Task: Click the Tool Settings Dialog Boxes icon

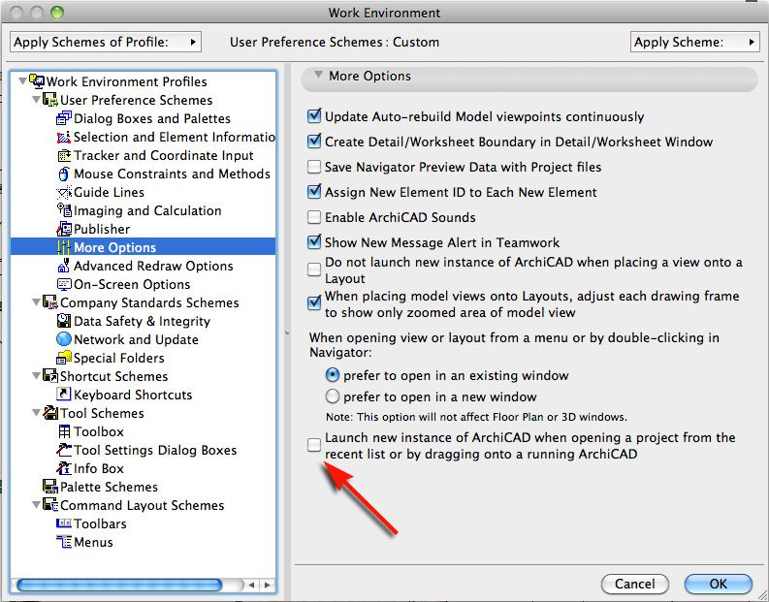Action: tap(64, 450)
